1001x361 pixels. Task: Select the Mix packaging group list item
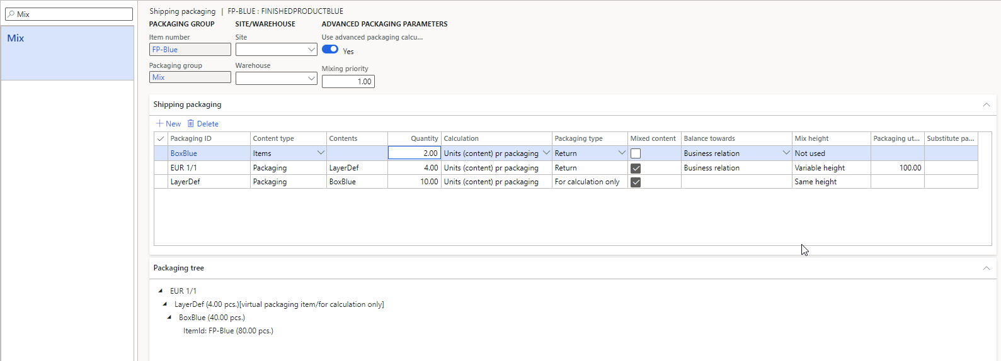[67, 52]
